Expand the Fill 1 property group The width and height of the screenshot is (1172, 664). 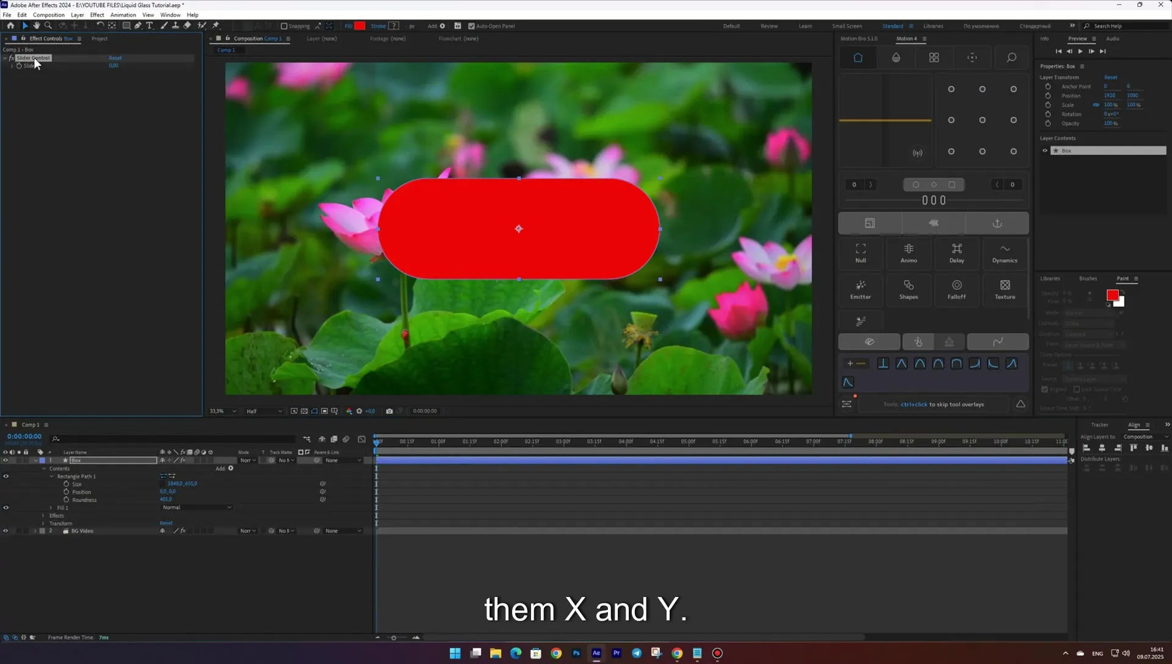[51, 508]
